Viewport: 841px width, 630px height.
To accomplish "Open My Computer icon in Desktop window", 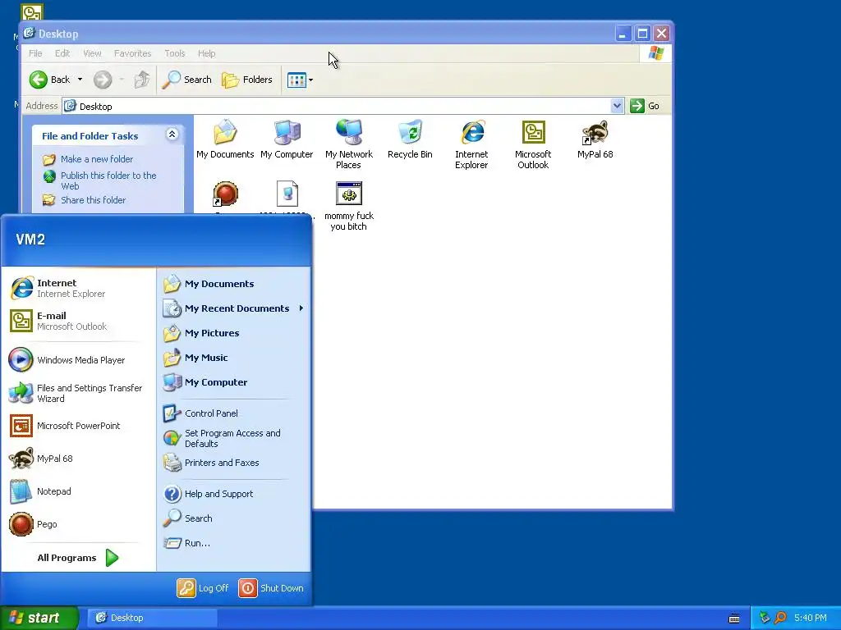I will pos(287,140).
